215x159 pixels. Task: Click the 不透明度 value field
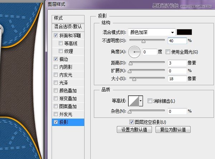coord(177,41)
